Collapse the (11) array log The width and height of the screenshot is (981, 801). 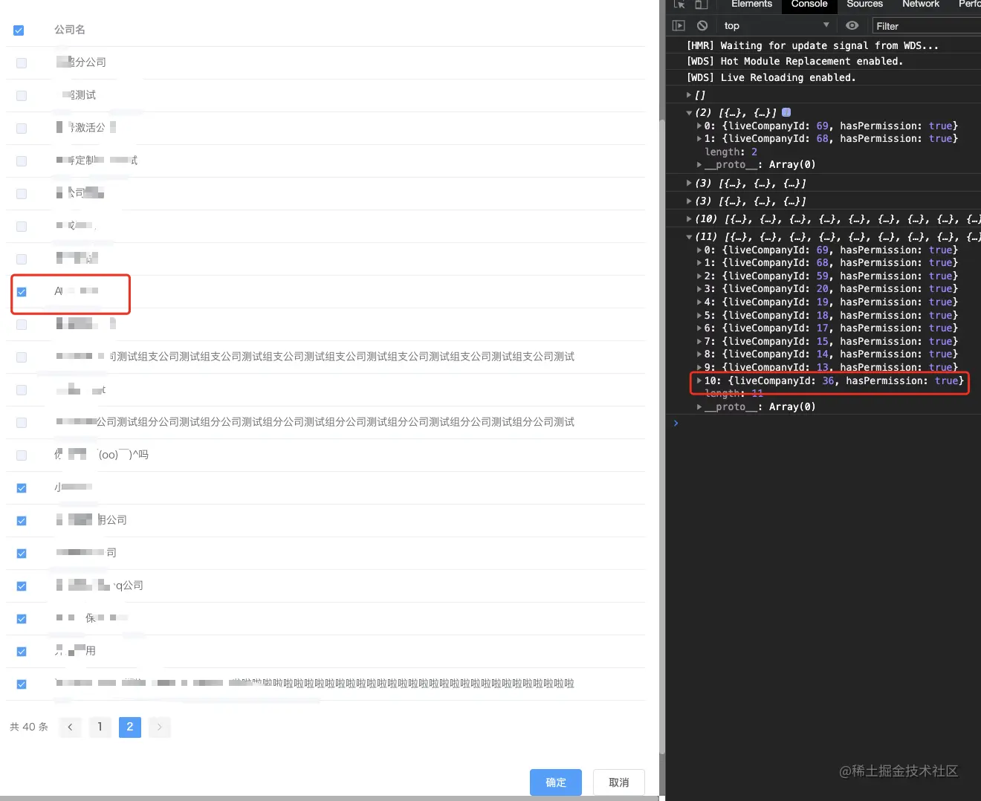tap(689, 237)
